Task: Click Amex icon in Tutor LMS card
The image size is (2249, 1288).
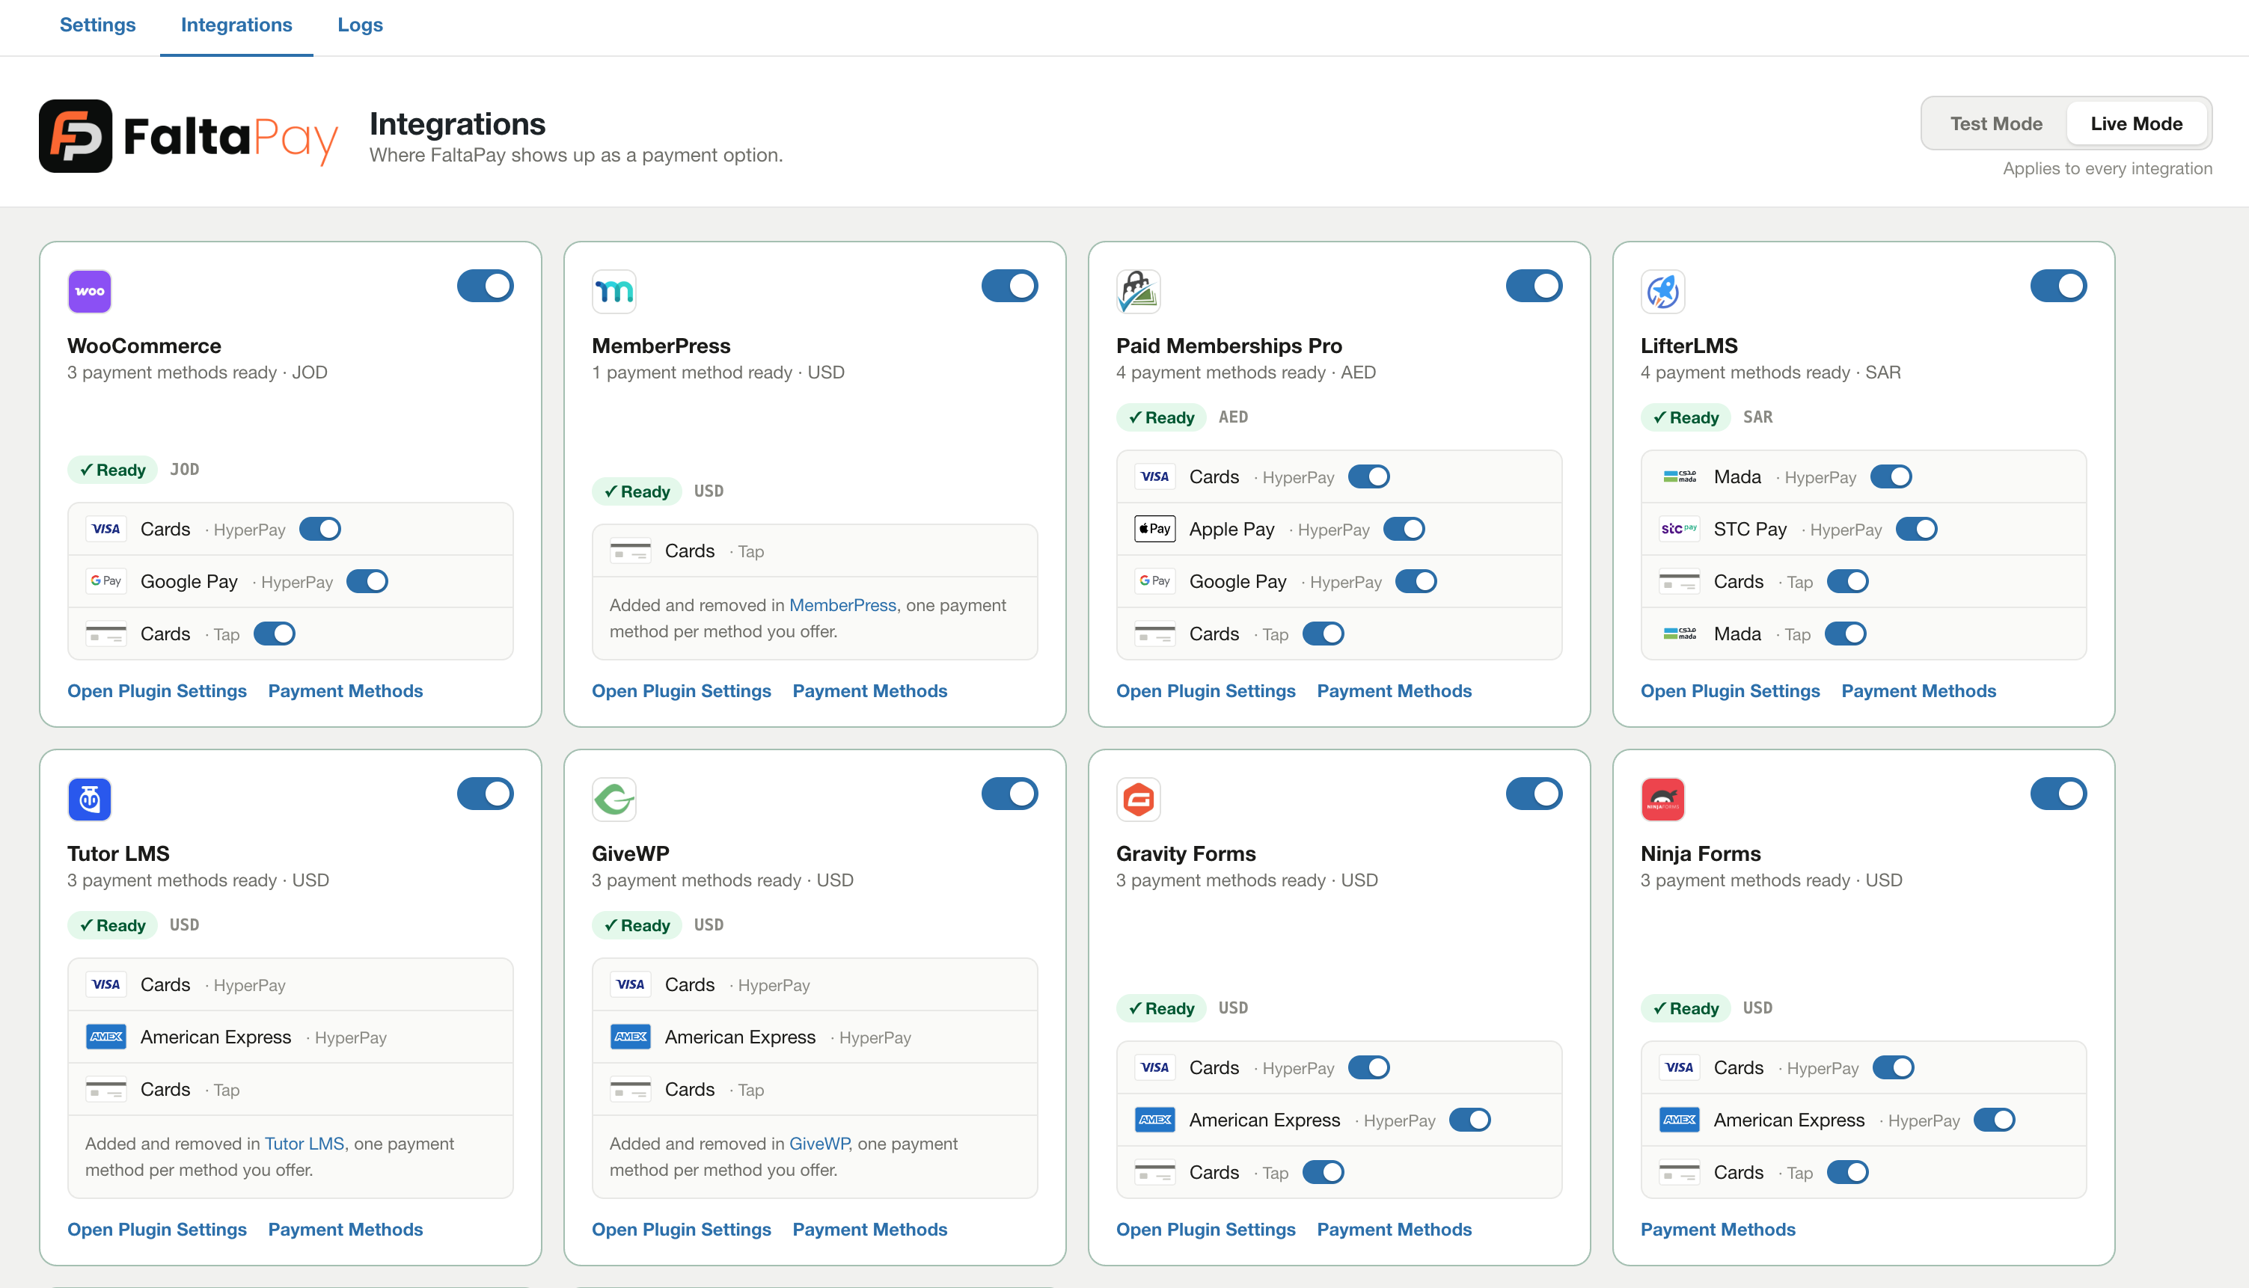Action: pos(106,1037)
